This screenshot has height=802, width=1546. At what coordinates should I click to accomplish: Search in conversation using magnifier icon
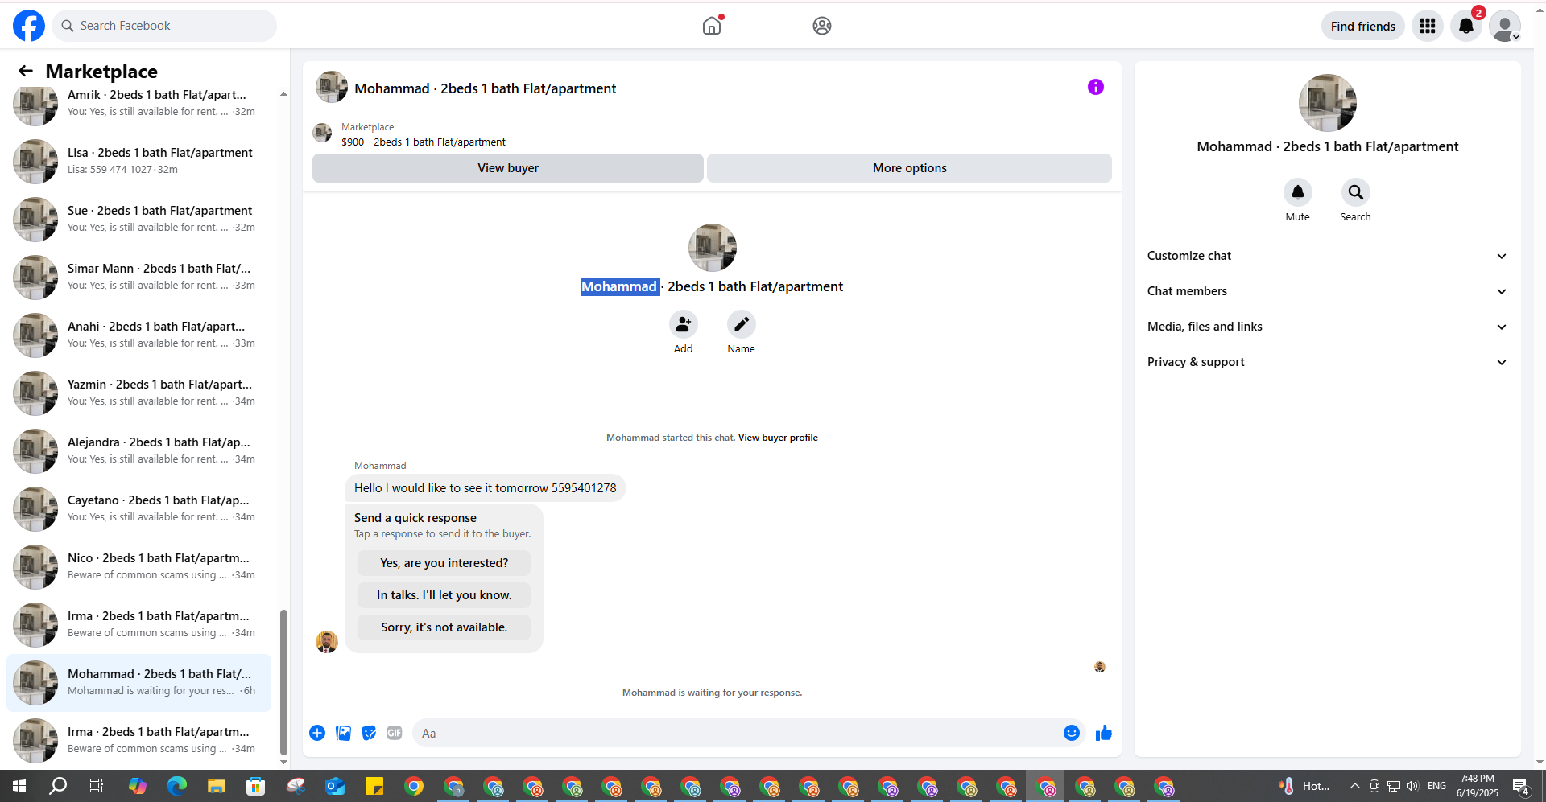coord(1356,192)
